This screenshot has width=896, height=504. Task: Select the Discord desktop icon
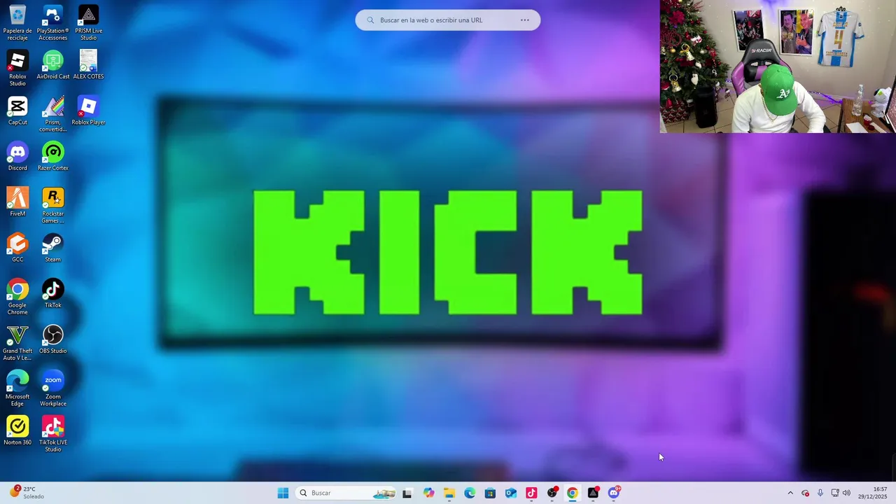(x=17, y=156)
